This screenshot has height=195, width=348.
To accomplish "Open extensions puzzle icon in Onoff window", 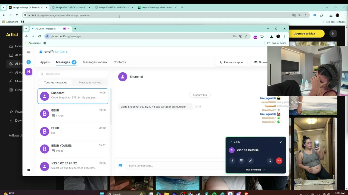I will [262, 36].
